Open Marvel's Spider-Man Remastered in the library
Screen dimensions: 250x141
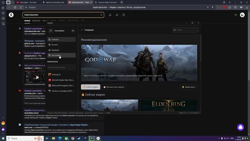61,80
